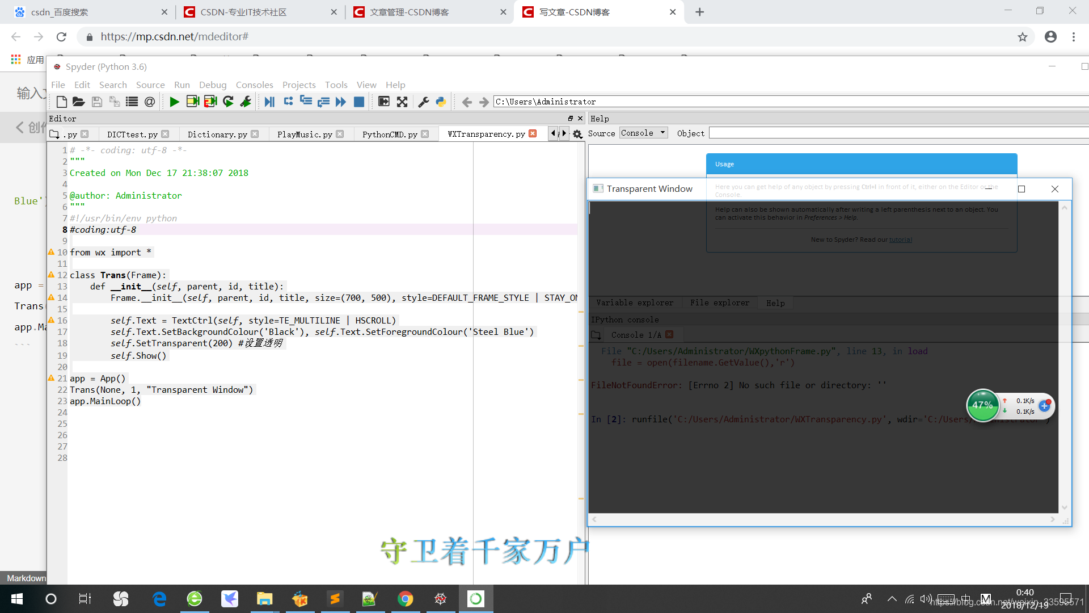Click the Object input field
1089x613 pixels.
(x=896, y=133)
